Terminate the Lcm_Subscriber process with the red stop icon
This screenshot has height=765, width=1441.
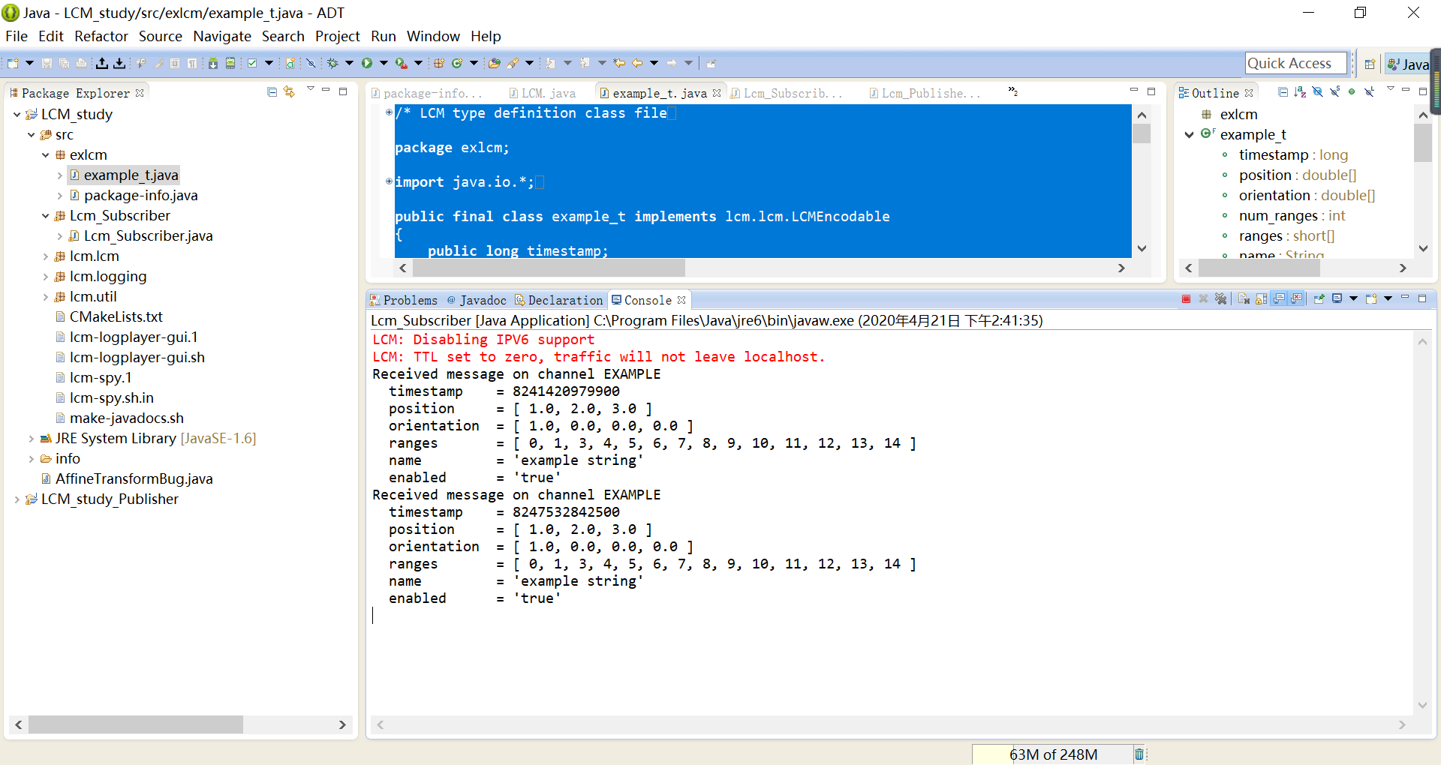tap(1187, 298)
